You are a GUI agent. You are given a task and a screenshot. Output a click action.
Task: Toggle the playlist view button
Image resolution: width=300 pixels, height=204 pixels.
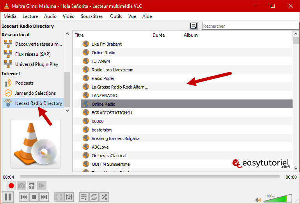click(x=84, y=197)
